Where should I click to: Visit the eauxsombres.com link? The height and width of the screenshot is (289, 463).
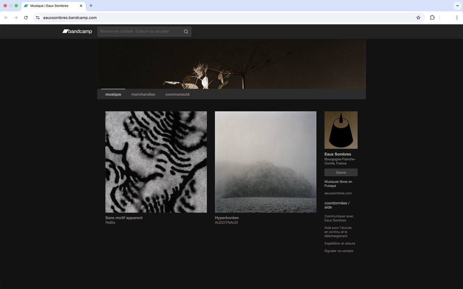338,193
